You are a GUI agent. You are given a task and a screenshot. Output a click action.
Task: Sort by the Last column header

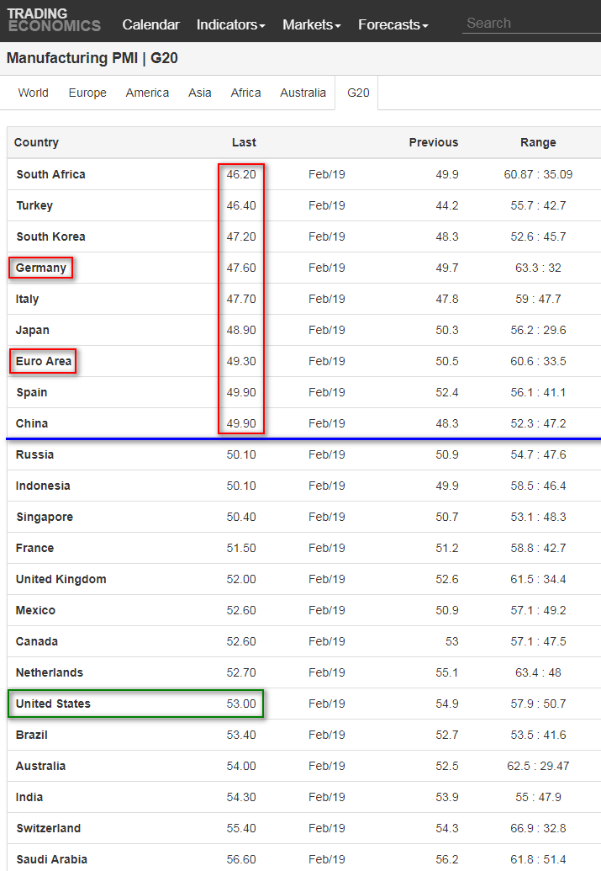pyautogui.click(x=244, y=142)
